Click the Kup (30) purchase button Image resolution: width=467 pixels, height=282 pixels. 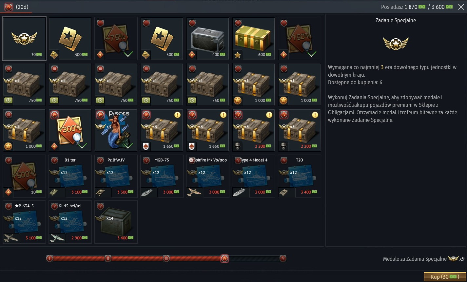445,277
